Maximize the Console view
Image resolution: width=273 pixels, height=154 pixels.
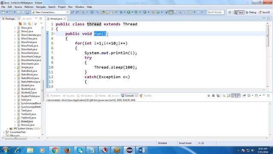268,95
